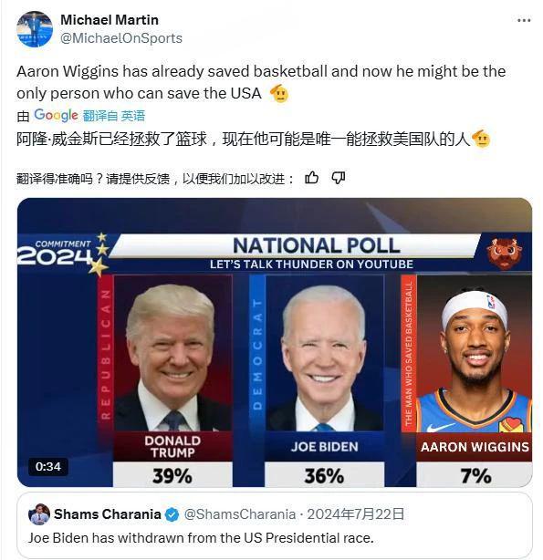Image resolution: width=543 pixels, height=560 pixels.
Task: Open the Michael Martin display name
Action: (110, 20)
